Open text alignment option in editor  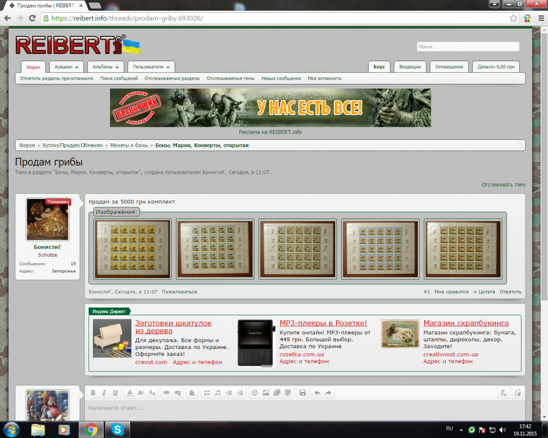coord(192,393)
